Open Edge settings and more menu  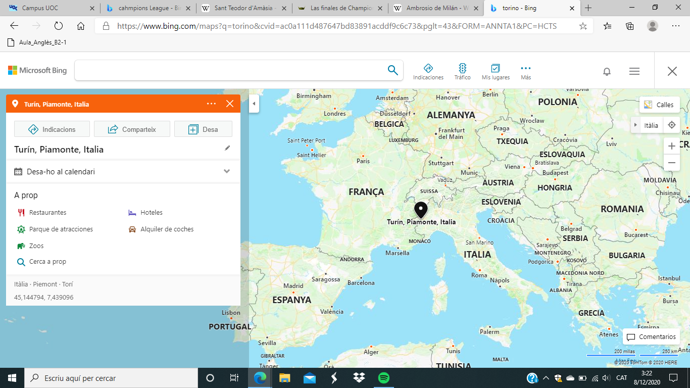676,26
